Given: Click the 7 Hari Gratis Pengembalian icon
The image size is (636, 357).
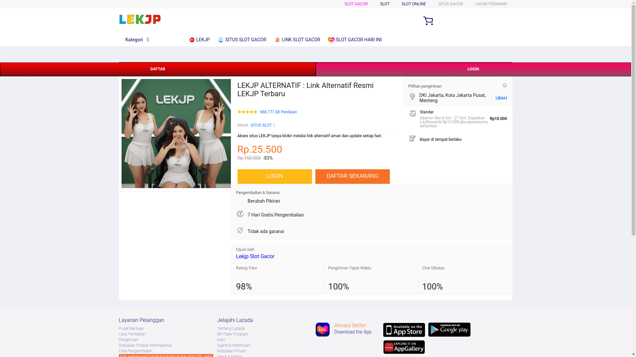Looking at the screenshot, I should [x=240, y=214].
